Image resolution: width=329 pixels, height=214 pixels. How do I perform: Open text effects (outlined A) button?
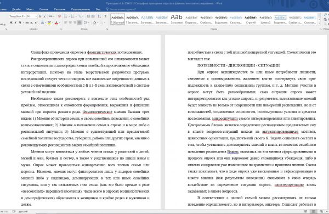(x=42, y=22)
